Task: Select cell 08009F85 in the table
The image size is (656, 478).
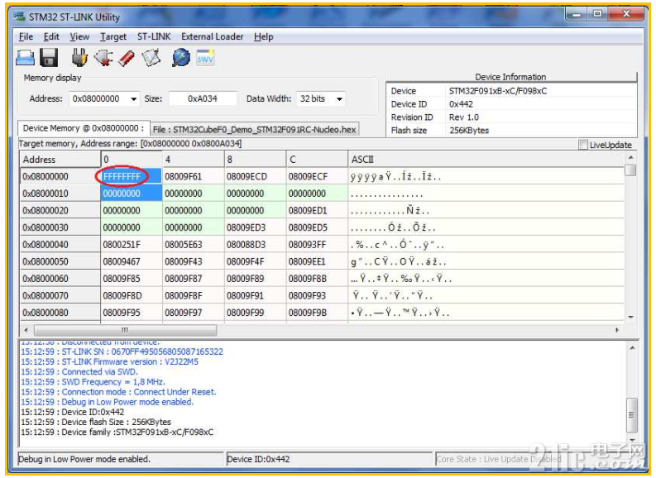Action: pos(131,279)
